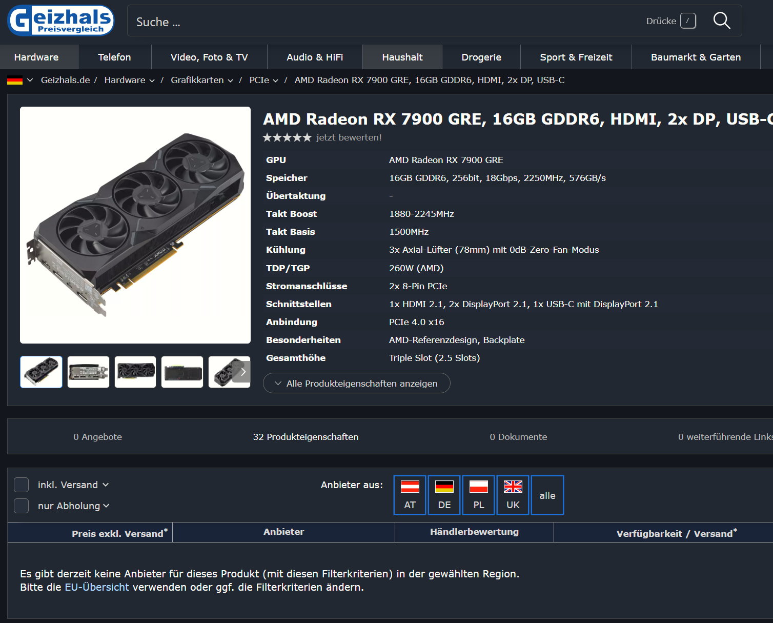The image size is (773, 623).
Task: Switch to weiterführende Links tab
Action: [725, 437]
